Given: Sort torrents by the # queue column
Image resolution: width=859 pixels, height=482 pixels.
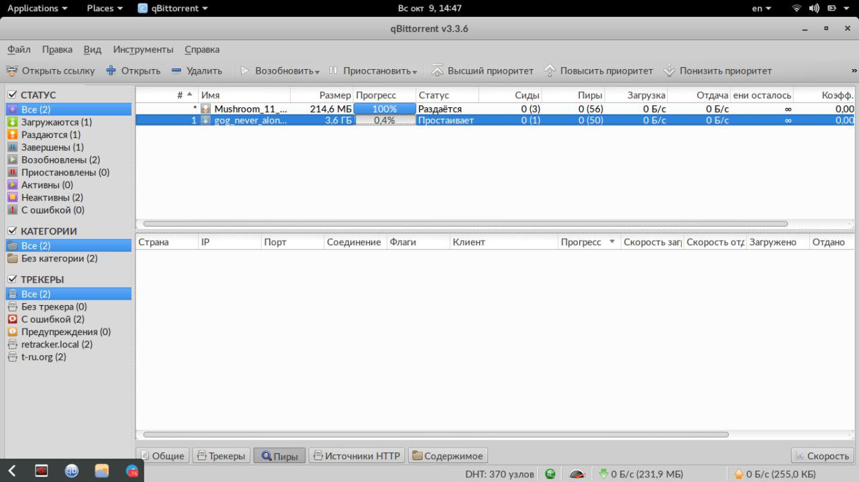Looking at the screenshot, I should point(167,95).
